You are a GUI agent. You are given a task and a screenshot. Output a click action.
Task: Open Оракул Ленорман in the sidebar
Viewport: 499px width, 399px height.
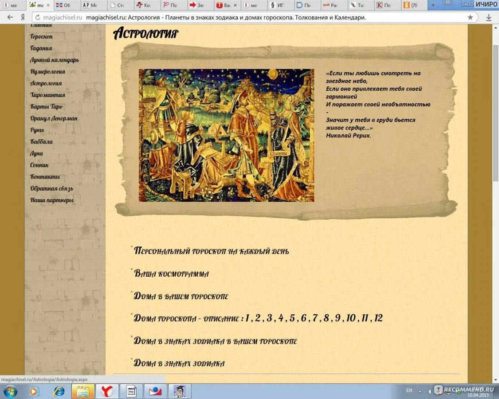click(54, 118)
